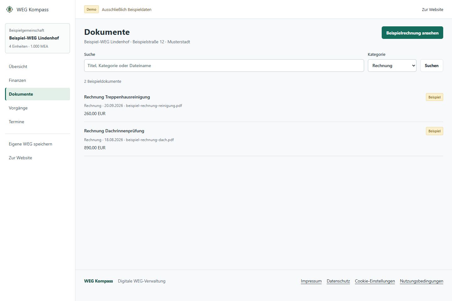Screen dimensions: 452x301
Task: Click 260,00 EUR amount text
Action: click(x=95, y=114)
